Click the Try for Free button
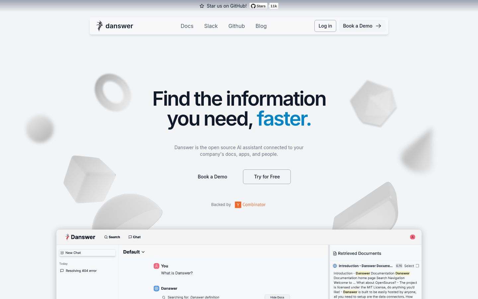The width and height of the screenshot is (478, 299). pos(267,177)
